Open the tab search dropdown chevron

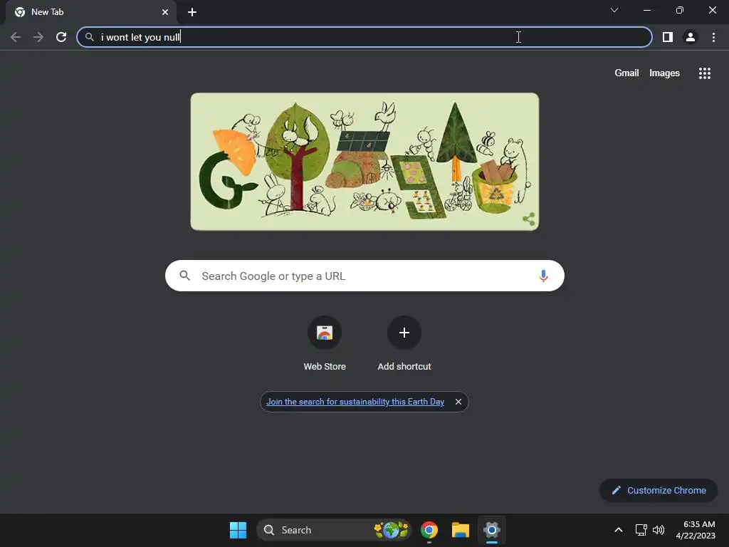[x=614, y=10]
